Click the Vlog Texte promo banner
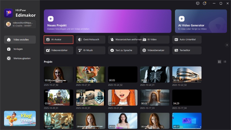The height and width of the screenshot is (130, 231). (x=20, y=118)
